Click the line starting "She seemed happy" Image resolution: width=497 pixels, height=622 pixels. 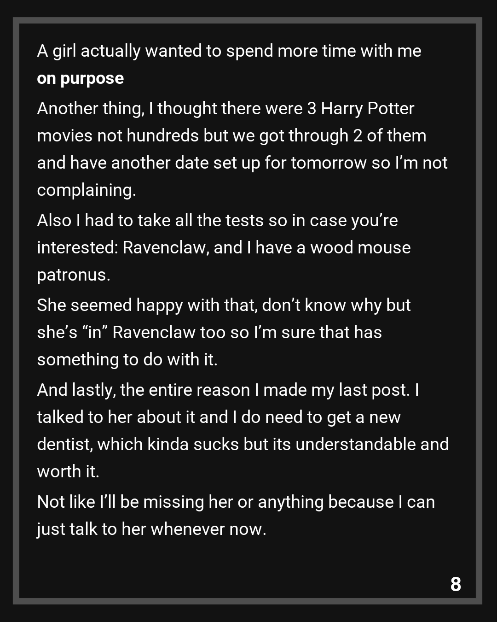pyautogui.click(x=224, y=305)
